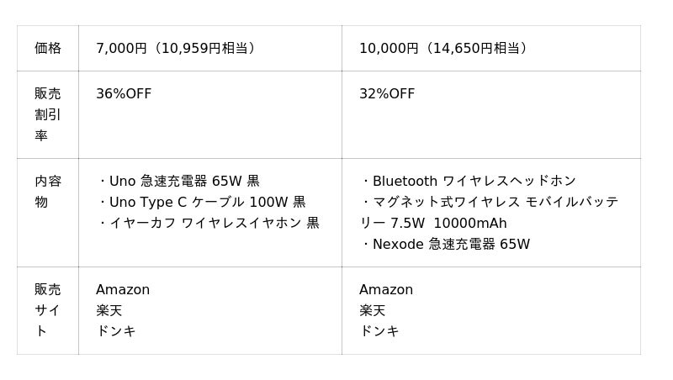Select the 7,000円（10,959円相当） price text
Image resolution: width=673 pixels, height=380 pixels.
coord(176,48)
